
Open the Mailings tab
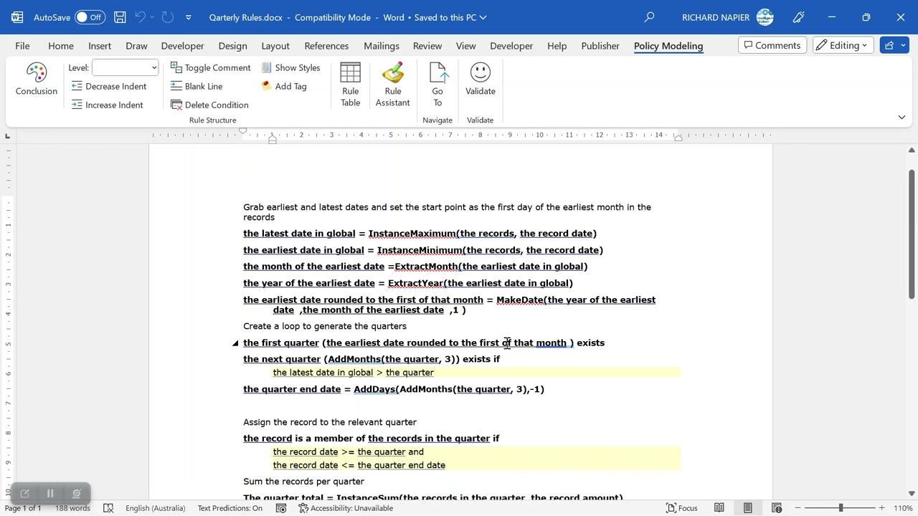(x=382, y=46)
